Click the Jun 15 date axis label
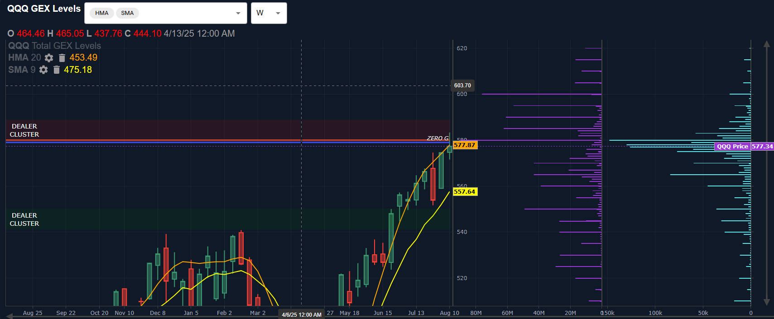The height and width of the screenshot is (319, 774). click(x=383, y=313)
